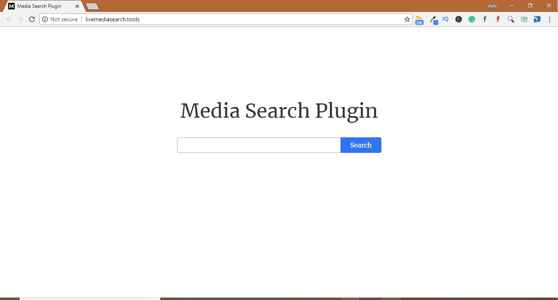Screen dimensions: 558x300
Task: Open the IQ extension
Action: tap(445, 19)
